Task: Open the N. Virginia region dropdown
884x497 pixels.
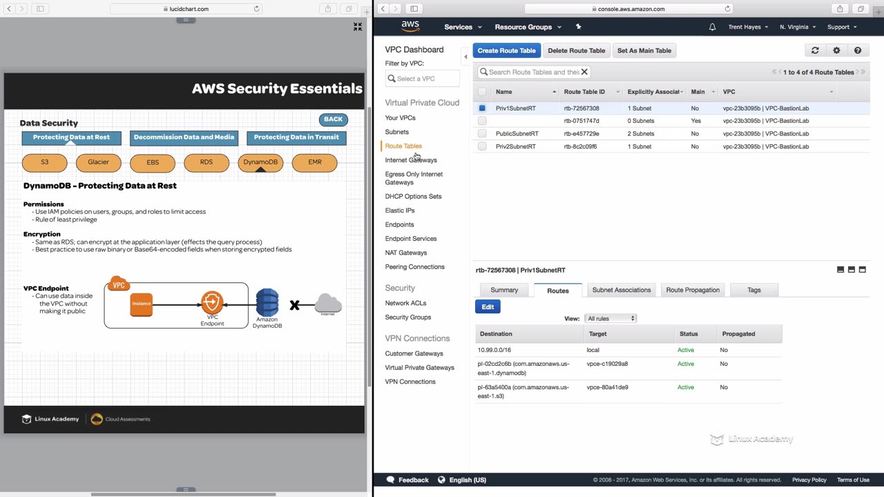Action: point(798,27)
